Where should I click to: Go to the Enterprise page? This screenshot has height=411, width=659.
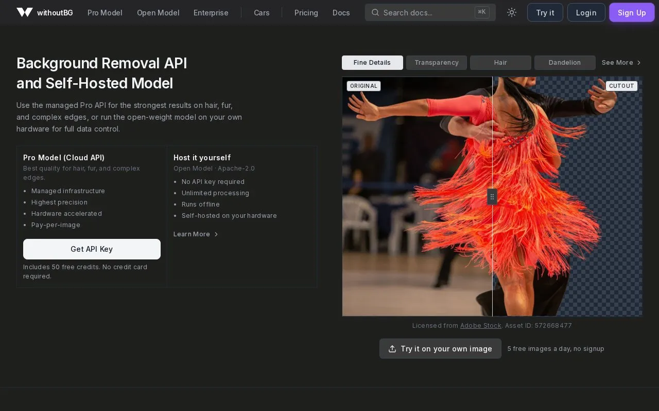click(211, 12)
